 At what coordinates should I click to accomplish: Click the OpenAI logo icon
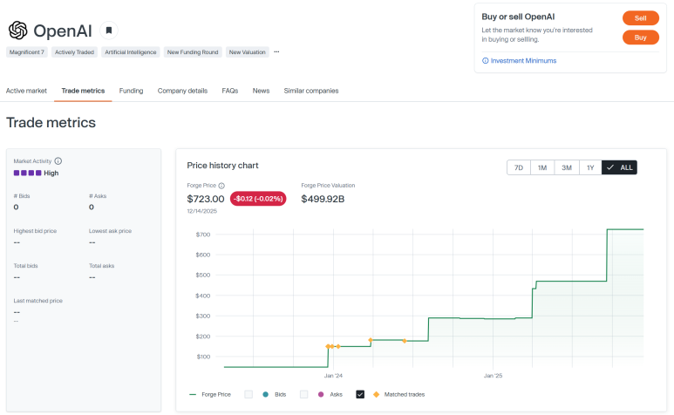coord(17,31)
